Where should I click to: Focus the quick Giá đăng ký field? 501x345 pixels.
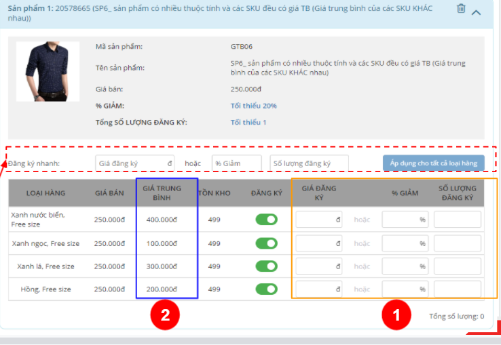tap(135, 163)
